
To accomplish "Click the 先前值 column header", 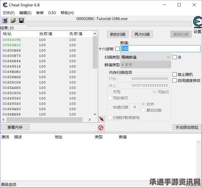I will [x=80, y=34].
